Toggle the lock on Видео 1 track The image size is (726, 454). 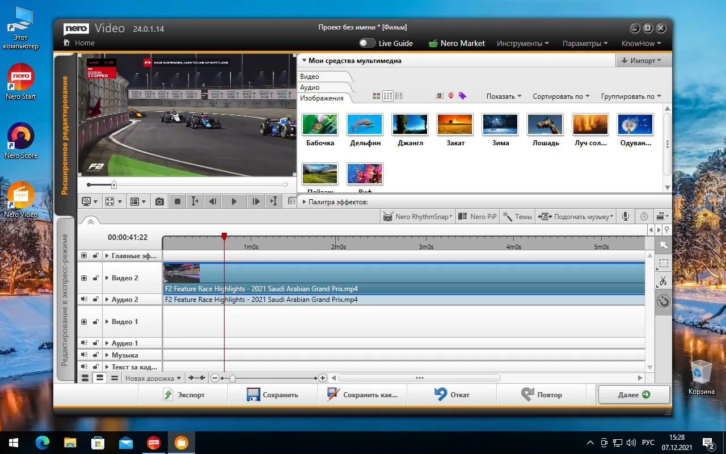[96, 322]
